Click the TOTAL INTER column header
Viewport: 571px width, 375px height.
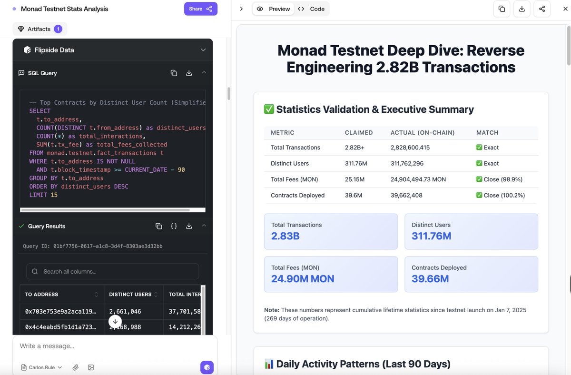click(x=185, y=295)
